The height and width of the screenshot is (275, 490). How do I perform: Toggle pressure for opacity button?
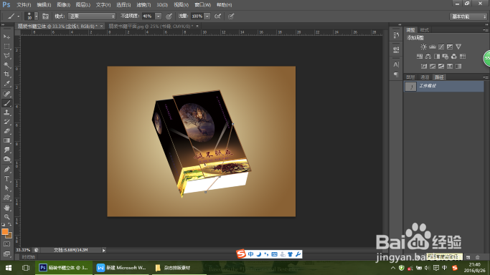[169, 16]
